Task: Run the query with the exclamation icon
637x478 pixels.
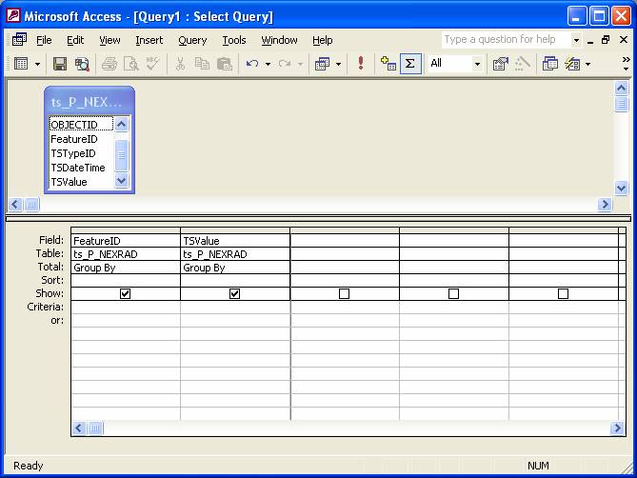Action: point(360,64)
